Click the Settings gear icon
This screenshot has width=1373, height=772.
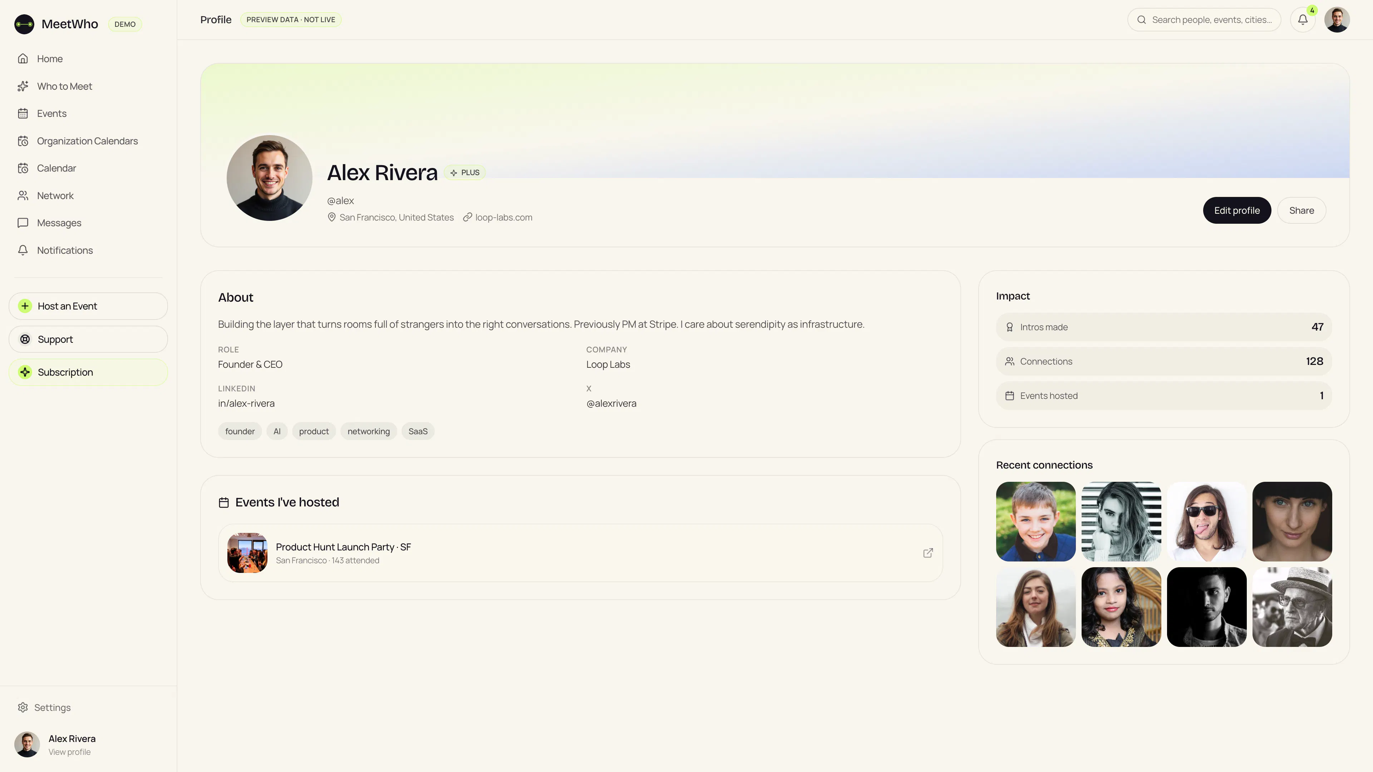(x=23, y=708)
